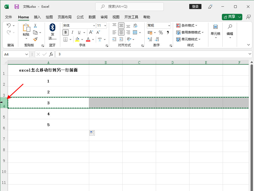Increase font size with larger A
Image resolution: width=254 pixels, height=191 pixels.
91,32
